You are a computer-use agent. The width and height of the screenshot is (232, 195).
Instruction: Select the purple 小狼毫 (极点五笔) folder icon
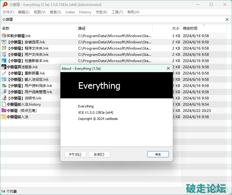4,111
